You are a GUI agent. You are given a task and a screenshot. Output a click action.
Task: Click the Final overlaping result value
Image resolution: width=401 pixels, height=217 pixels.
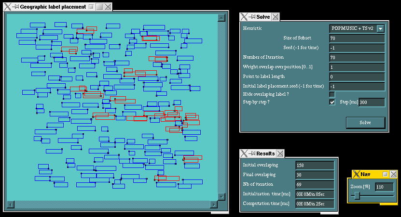315,175
